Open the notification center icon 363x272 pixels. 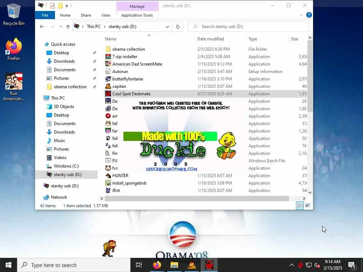pos(352,266)
